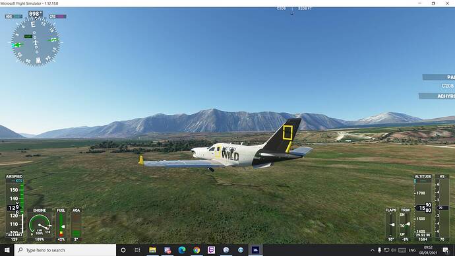Click the 42% fuel value

click(x=61, y=240)
